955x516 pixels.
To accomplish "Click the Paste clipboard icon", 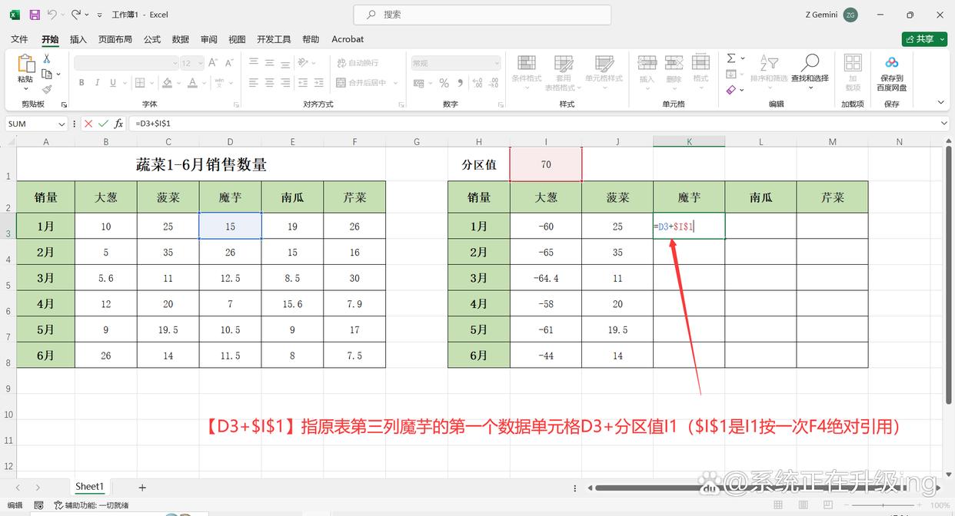I will tap(25, 64).
